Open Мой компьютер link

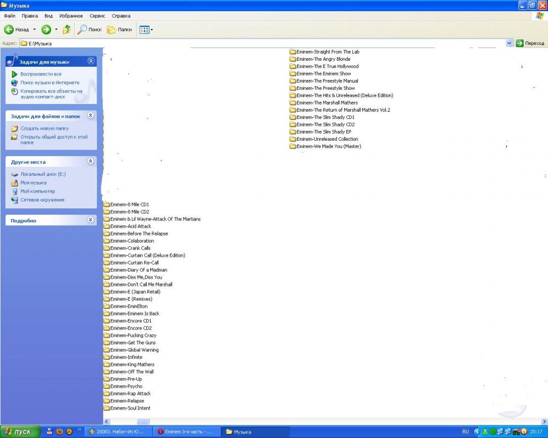37,192
